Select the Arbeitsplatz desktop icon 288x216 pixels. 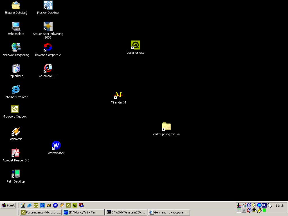click(16, 29)
